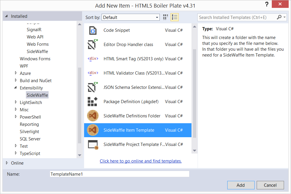The image size is (291, 194).
Task: Expand the LightSwitch node
Action: tap(16, 102)
